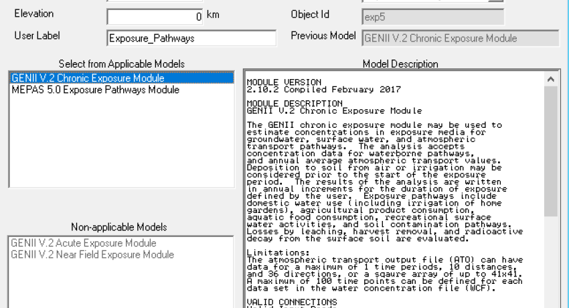Screen dimensions: 569x308
Task: Click the MODULE DESCRIPTION heading text
Action: pyautogui.click(x=295, y=103)
